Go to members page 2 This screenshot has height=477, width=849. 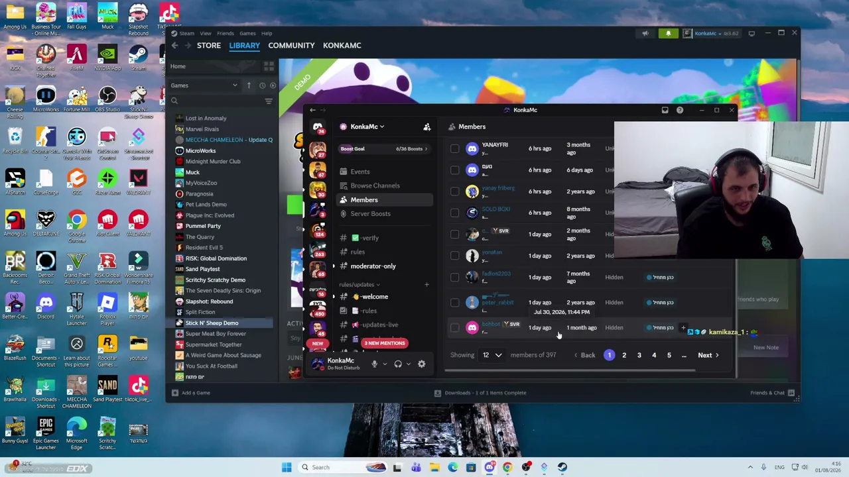624,355
